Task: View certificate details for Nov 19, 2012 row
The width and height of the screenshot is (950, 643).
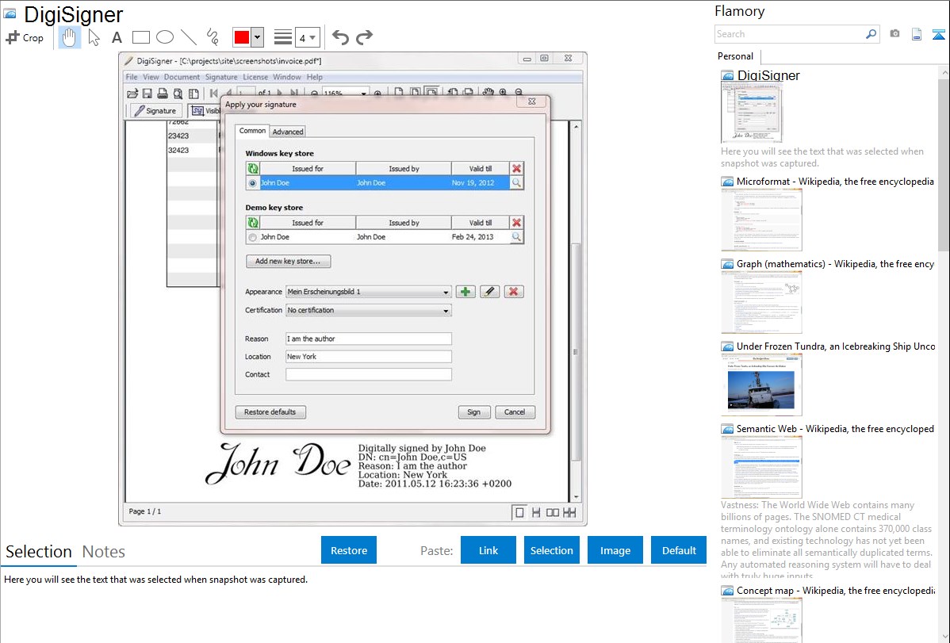Action: [517, 182]
